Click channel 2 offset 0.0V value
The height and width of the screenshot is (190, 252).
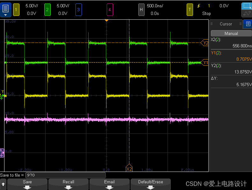[x=63, y=13]
